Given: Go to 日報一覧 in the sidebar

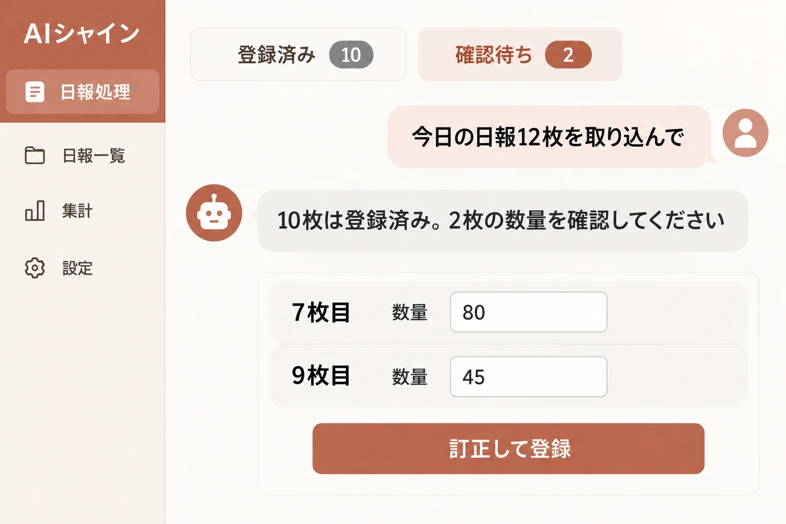Looking at the screenshot, I should 94,156.
